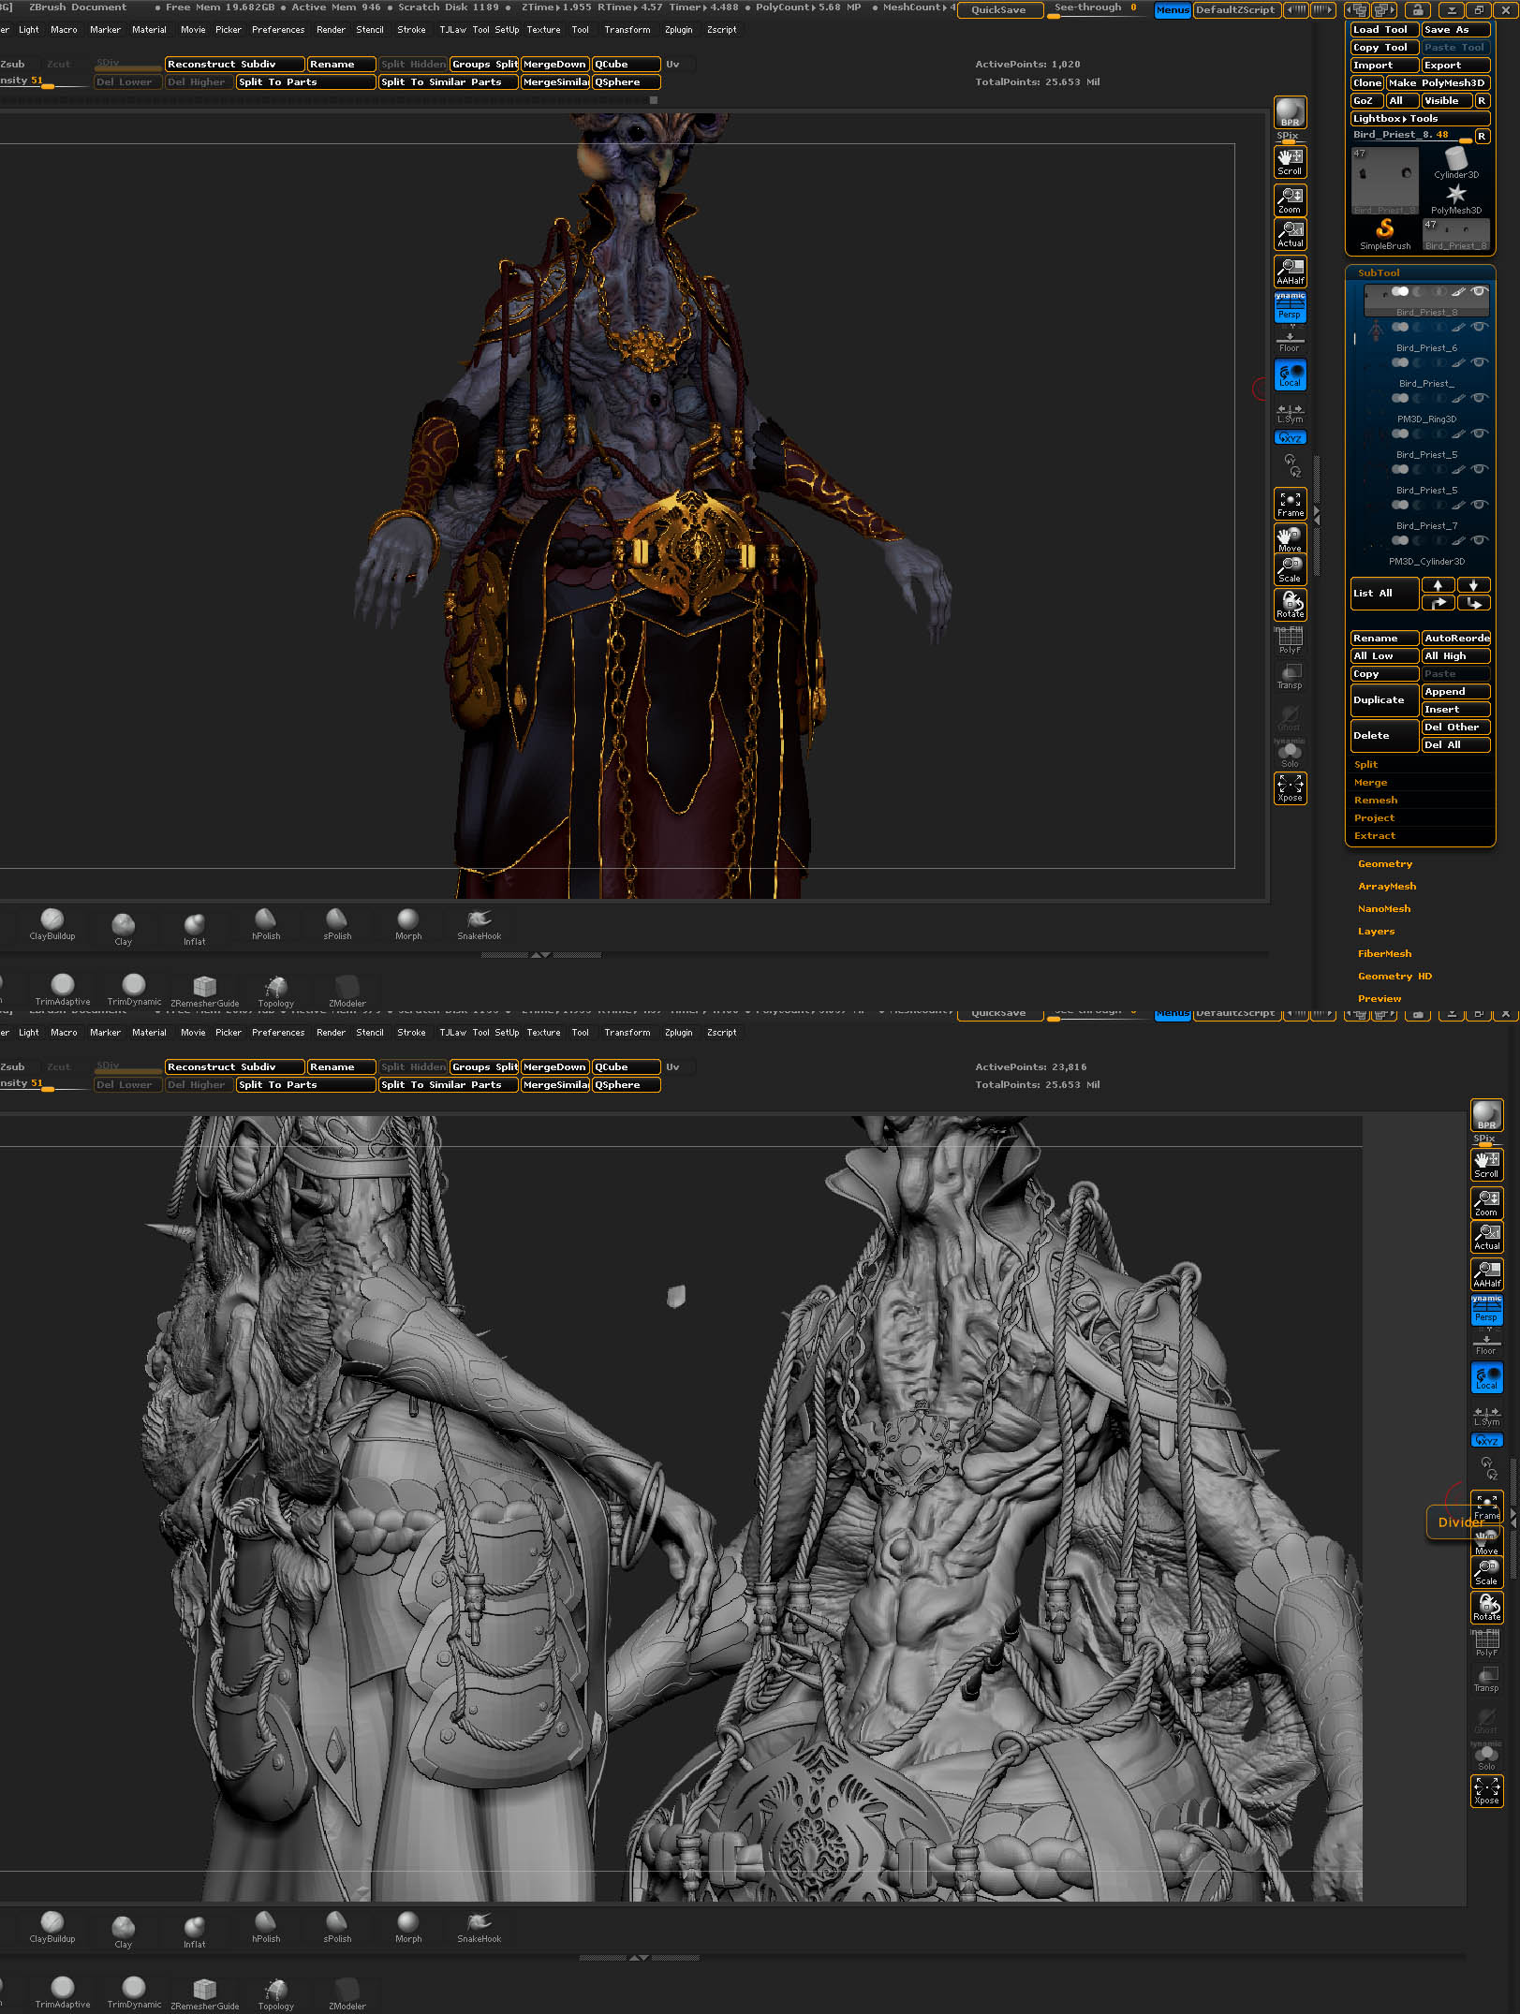Toggle Persp perspective in upper window
The width and height of the screenshot is (1520, 2014).
1290,308
